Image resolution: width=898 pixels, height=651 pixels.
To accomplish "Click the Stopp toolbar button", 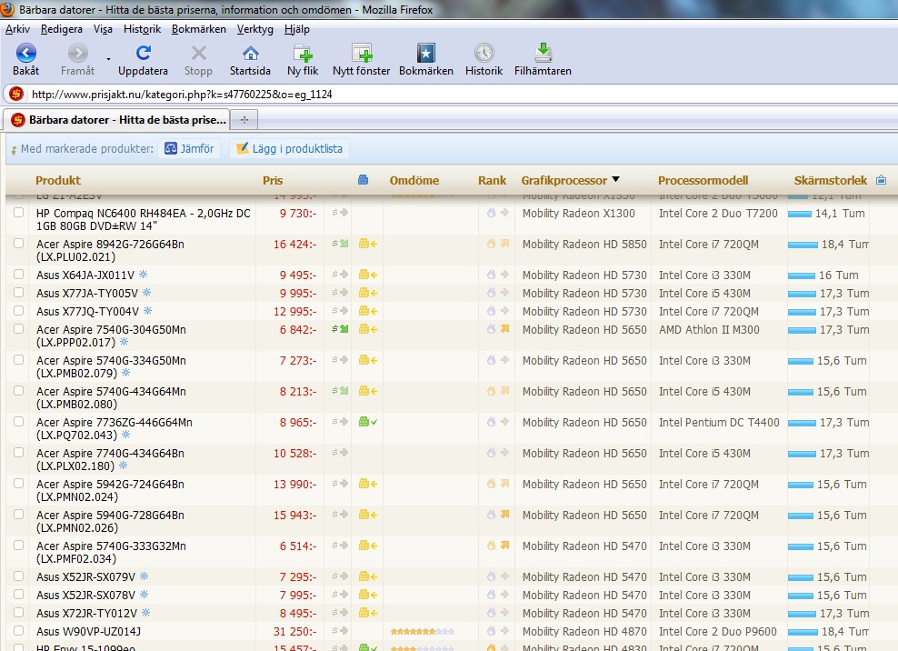I will [x=198, y=60].
